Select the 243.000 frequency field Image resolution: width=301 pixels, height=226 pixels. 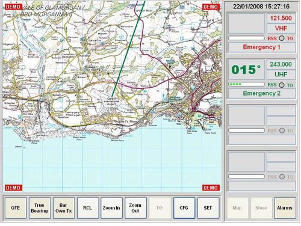281,64
